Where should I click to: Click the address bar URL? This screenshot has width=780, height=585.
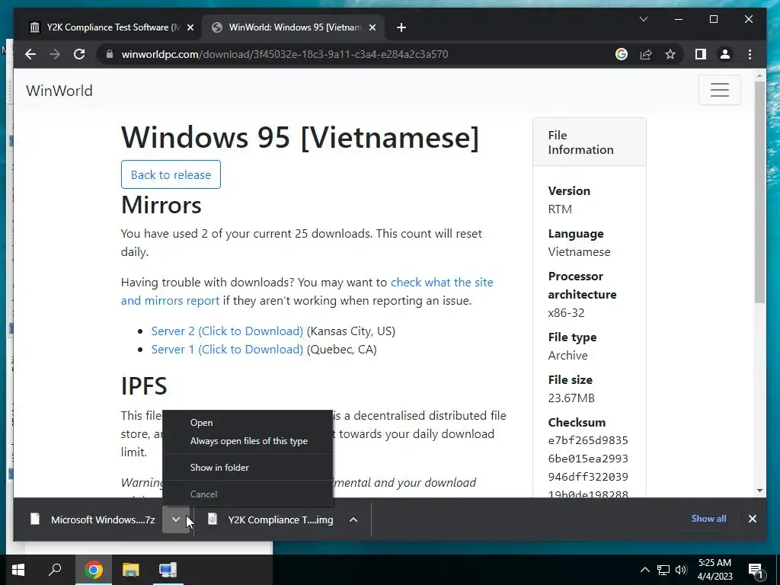tap(285, 54)
